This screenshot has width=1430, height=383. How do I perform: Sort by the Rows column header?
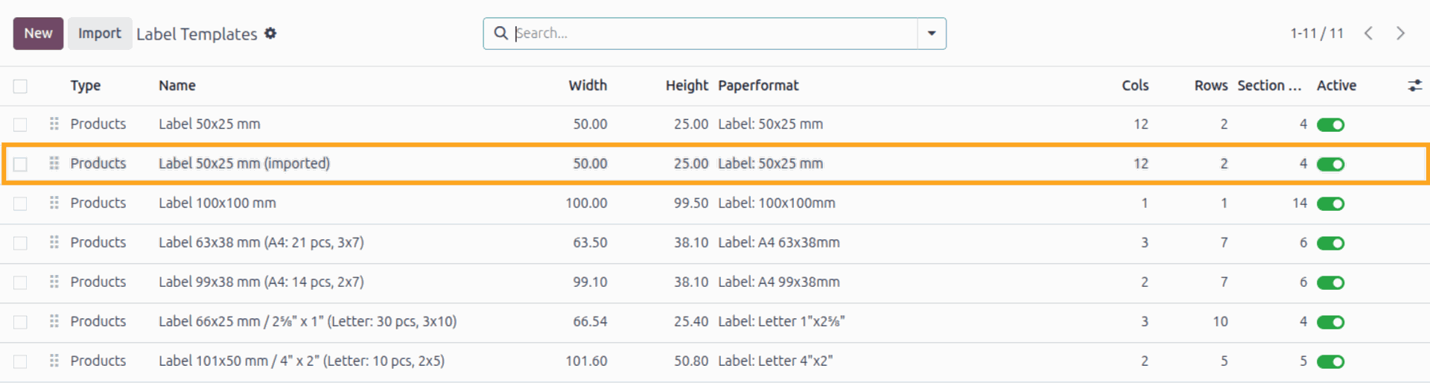pyautogui.click(x=1211, y=86)
